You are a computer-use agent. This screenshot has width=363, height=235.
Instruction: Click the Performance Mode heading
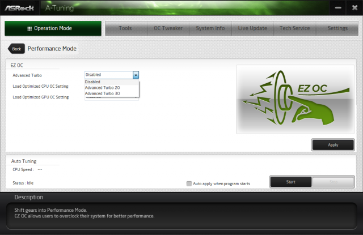tap(52, 49)
